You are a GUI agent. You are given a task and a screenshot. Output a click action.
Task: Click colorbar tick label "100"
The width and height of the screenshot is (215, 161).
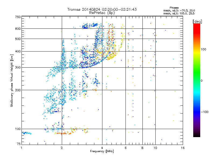pos(203,49)
